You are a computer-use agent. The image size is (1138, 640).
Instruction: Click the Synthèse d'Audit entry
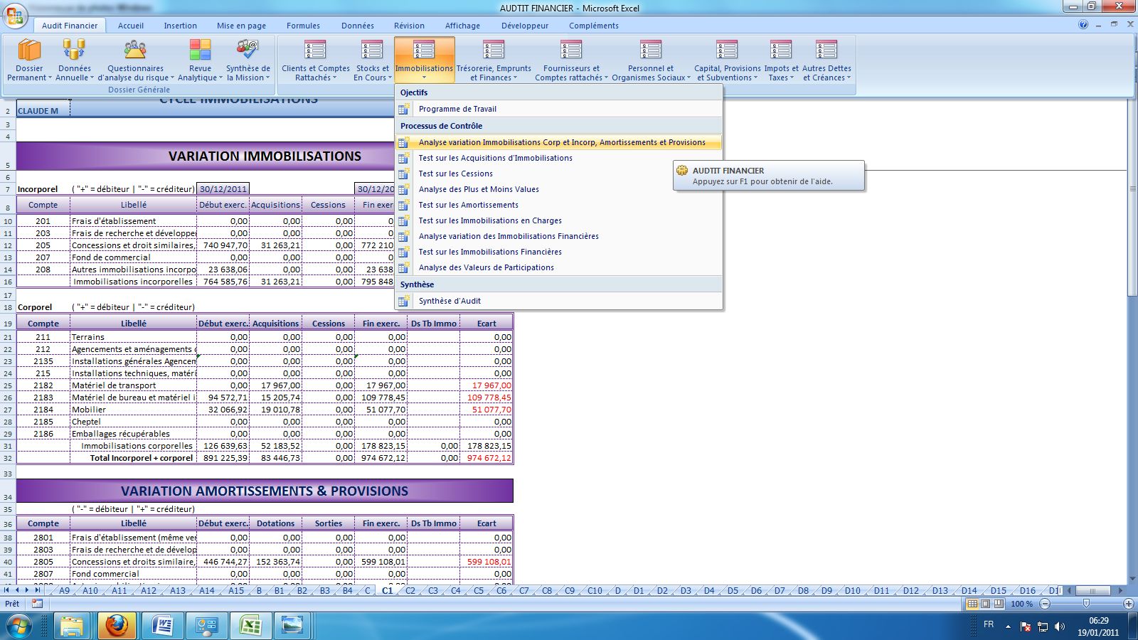tap(449, 300)
